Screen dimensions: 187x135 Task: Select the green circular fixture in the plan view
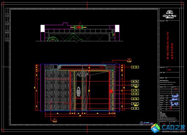pyautogui.click(x=52, y=39)
